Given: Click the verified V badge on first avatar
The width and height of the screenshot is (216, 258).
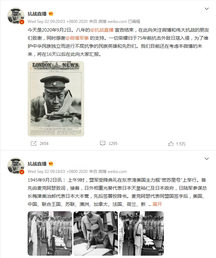Looking at the screenshot, I should pyautogui.click(x=22, y=22).
